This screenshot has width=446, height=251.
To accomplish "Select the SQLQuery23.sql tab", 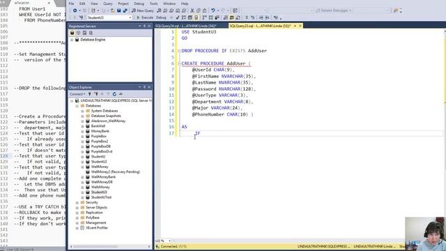I will tap(260, 26).
